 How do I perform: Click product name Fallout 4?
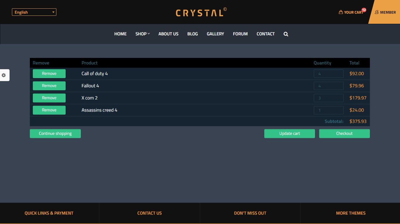90,86
